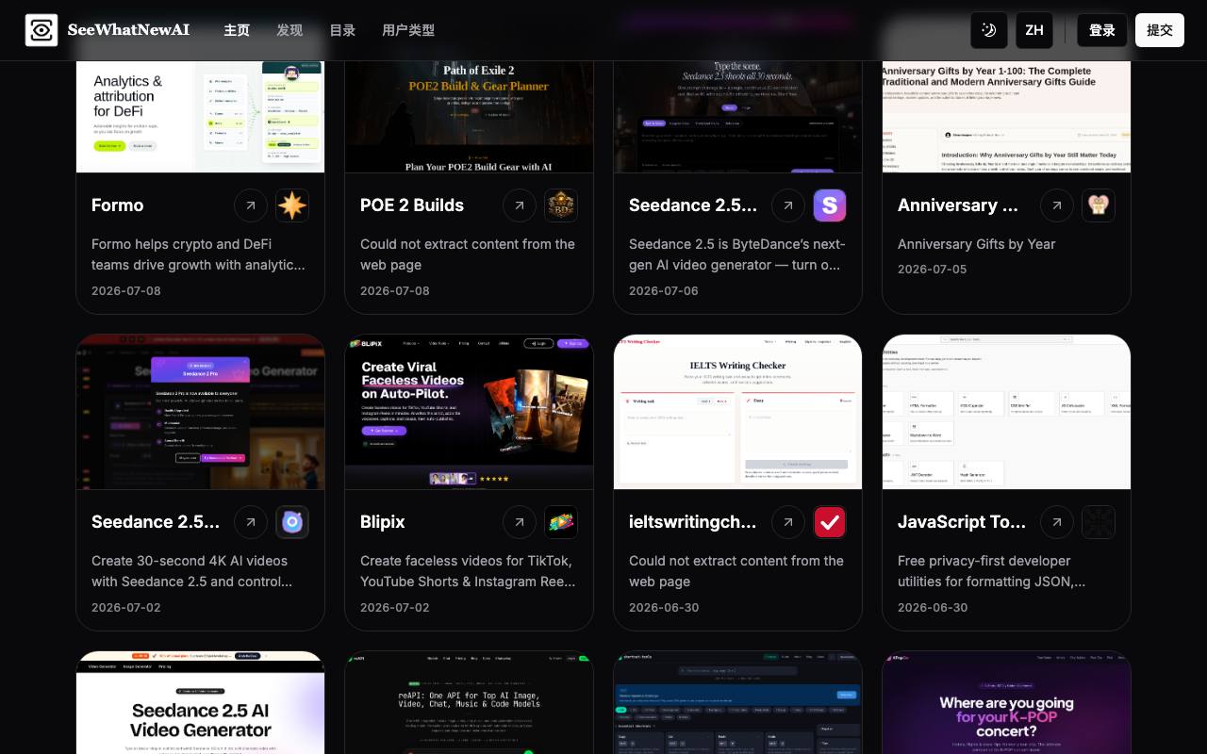Click the SeeWhatNewAI eye logo

(41, 30)
